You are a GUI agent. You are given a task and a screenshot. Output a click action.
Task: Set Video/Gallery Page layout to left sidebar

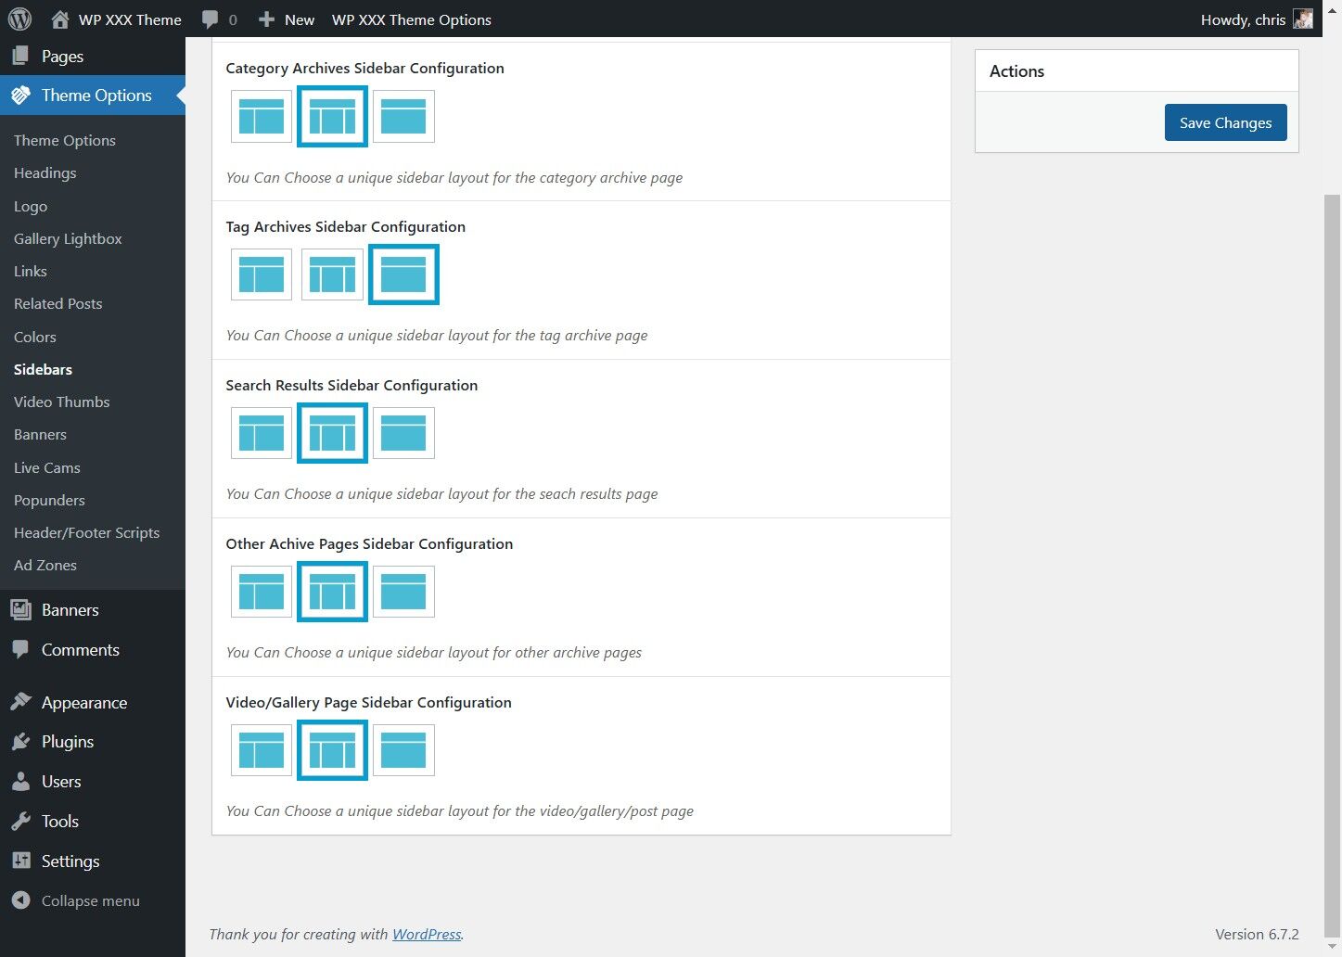(262, 751)
